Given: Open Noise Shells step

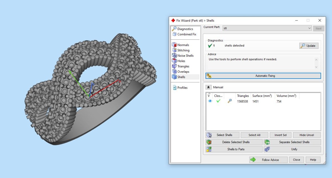Looking at the screenshot, I should tap(183, 55).
